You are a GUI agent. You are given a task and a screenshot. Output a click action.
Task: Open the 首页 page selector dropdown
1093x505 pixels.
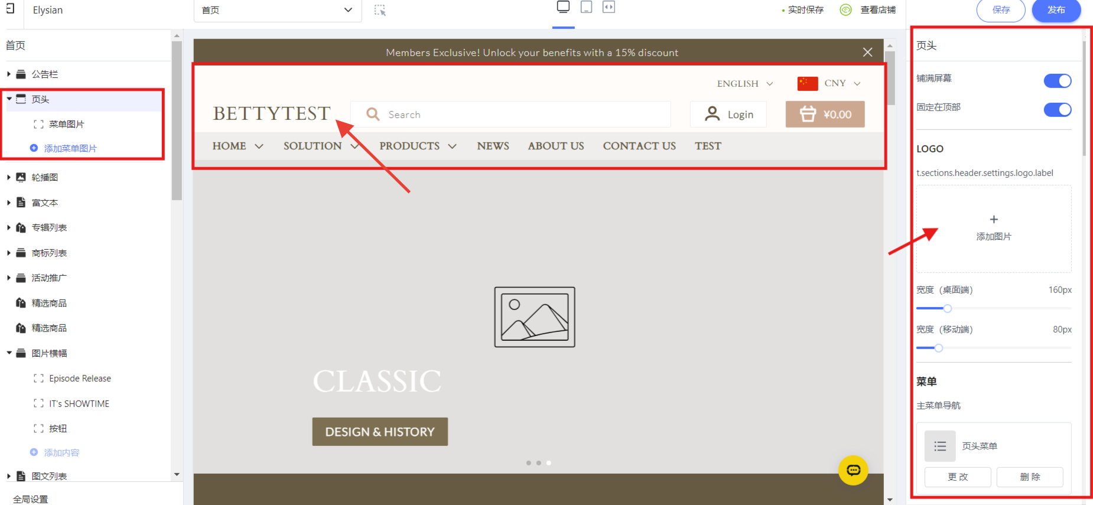click(277, 10)
